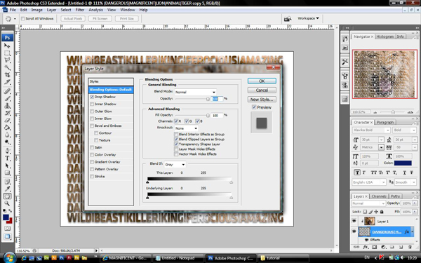This screenshot has width=421, height=263.
Task: Switch to the Paragraph tab
Action: point(385,122)
